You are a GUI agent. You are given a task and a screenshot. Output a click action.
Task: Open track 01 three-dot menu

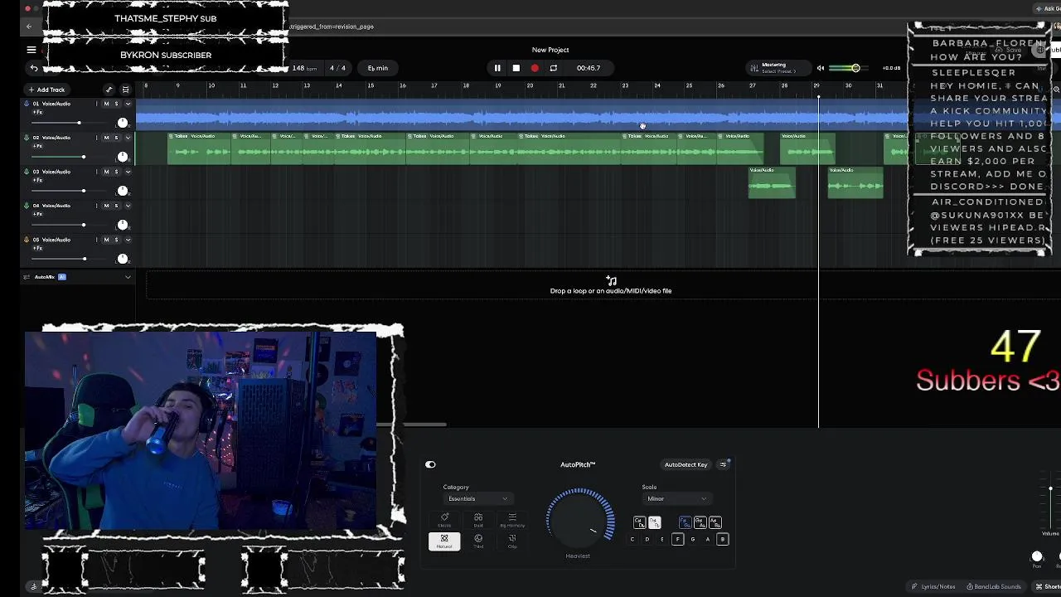[x=96, y=104]
